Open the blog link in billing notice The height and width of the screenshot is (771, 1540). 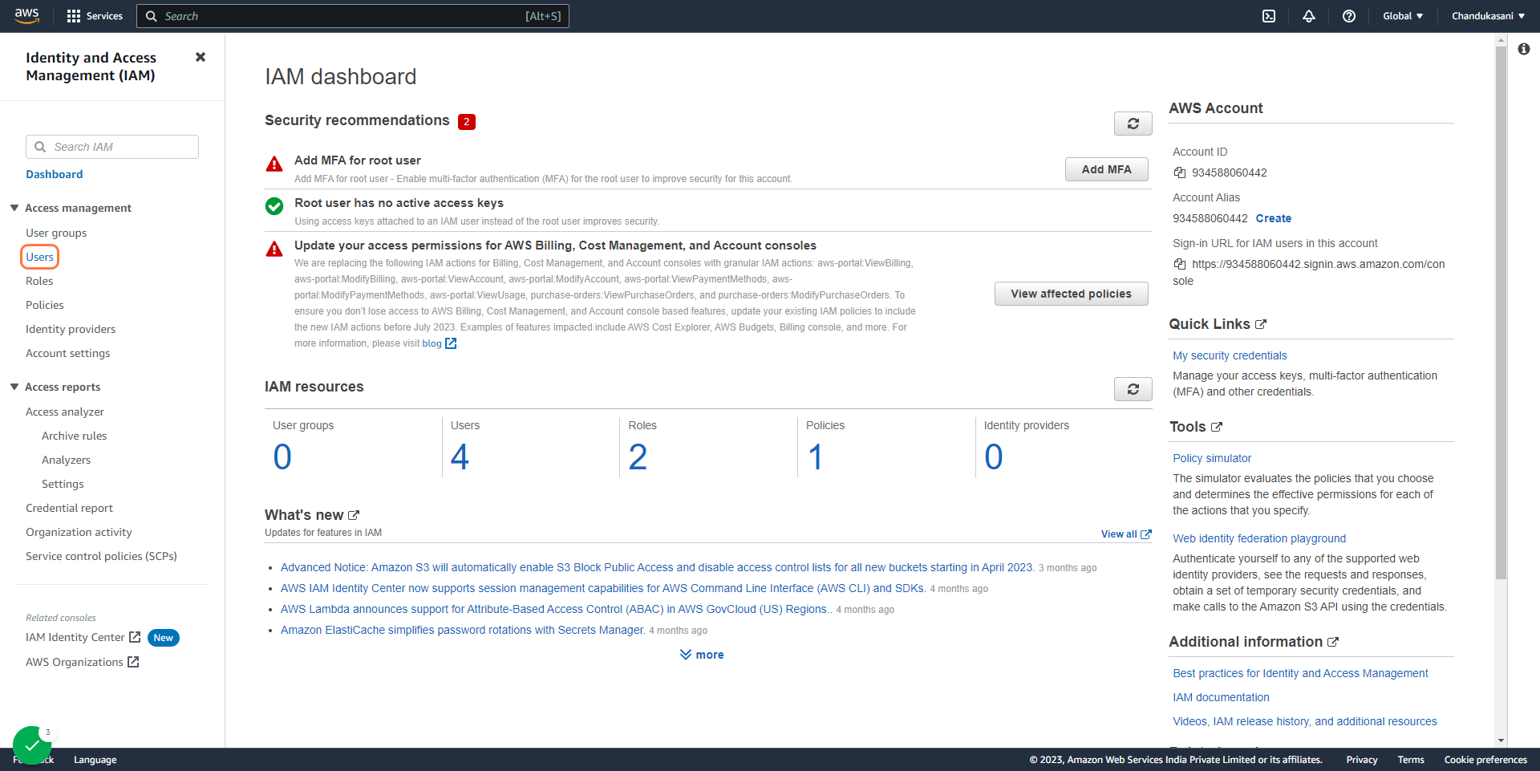pyautogui.click(x=439, y=343)
